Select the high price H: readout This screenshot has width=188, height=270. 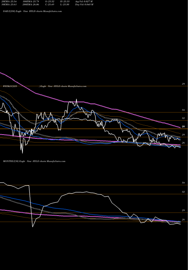(x=65, y=1)
